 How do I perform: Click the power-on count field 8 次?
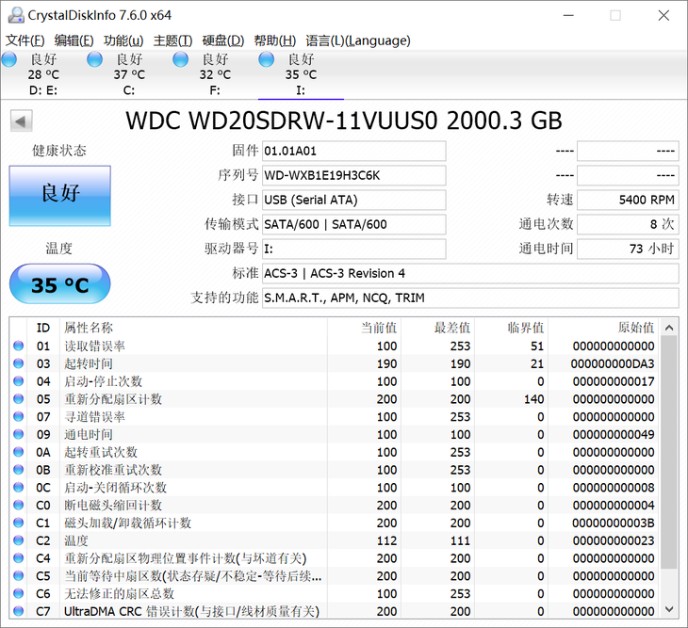click(x=628, y=225)
